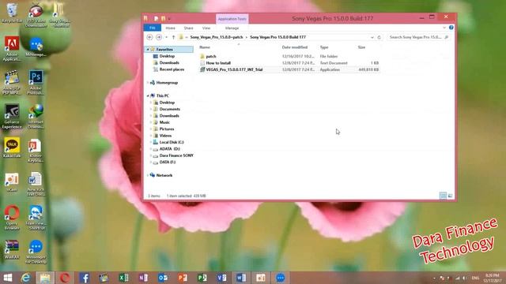Select the KakaoTalk desktop icon
The width and height of the screenshot is (506, 284).
click(x=12, y=148)
